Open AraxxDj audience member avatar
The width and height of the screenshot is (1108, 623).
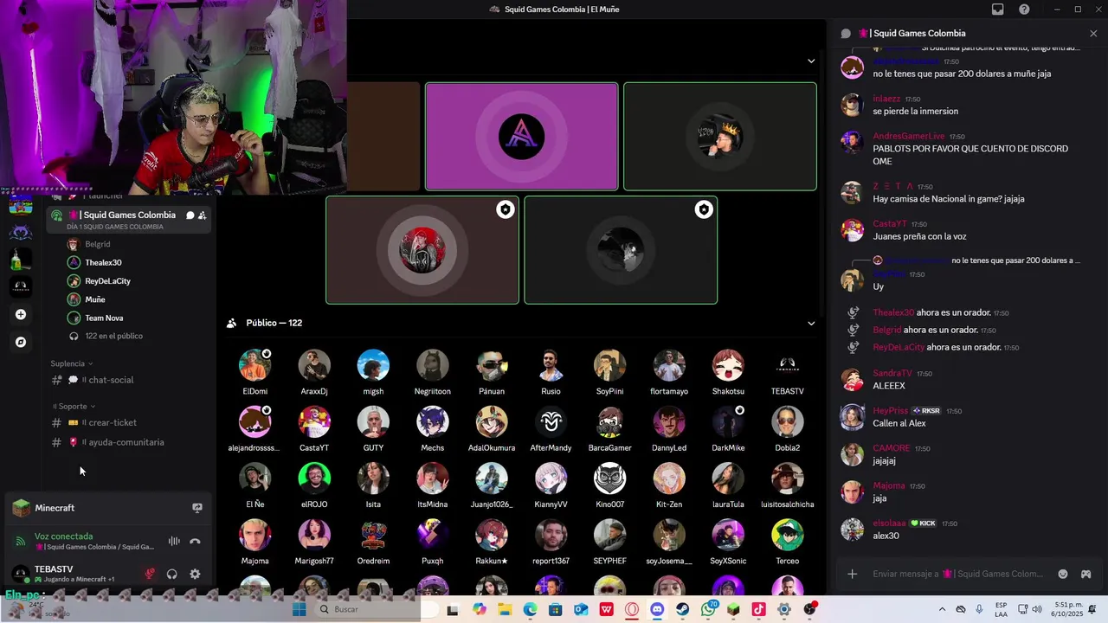pos(313,365)
